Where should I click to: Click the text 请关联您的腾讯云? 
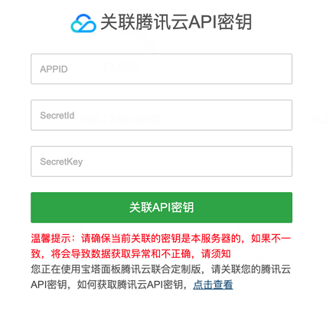pyautogui.click(x=251, y=269)
